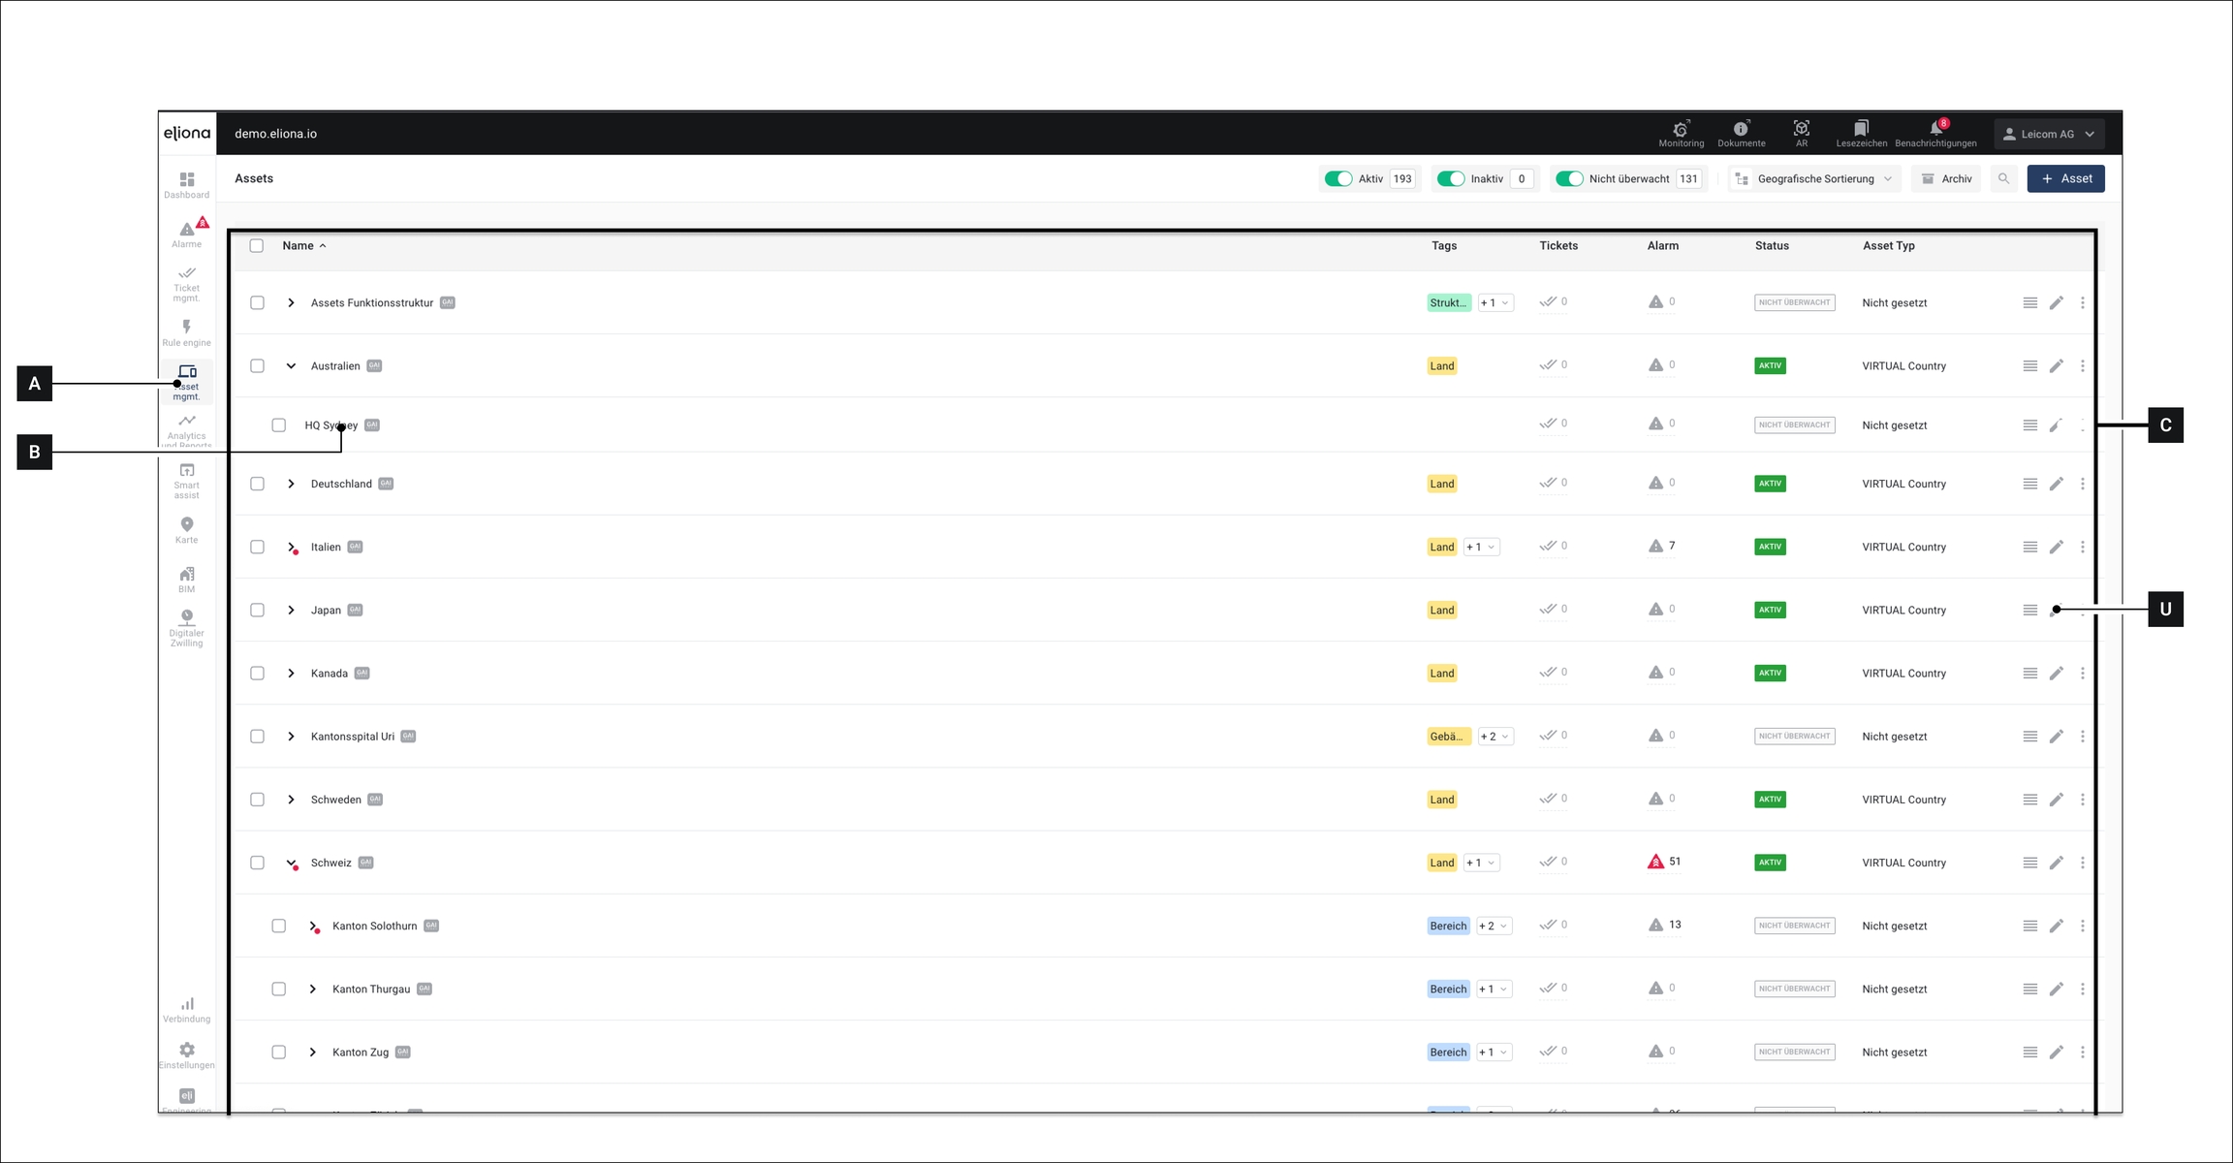This screenshot has height=1163, width=2233.
Task: Sort by the Name column header
Action: tap(299, 245)
